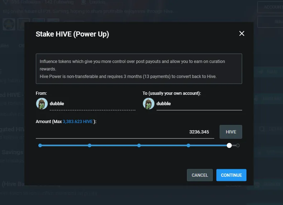Set slider to the 0% starting dot
This screenshot has width=283, height=205.
click(x=40, y=145)
